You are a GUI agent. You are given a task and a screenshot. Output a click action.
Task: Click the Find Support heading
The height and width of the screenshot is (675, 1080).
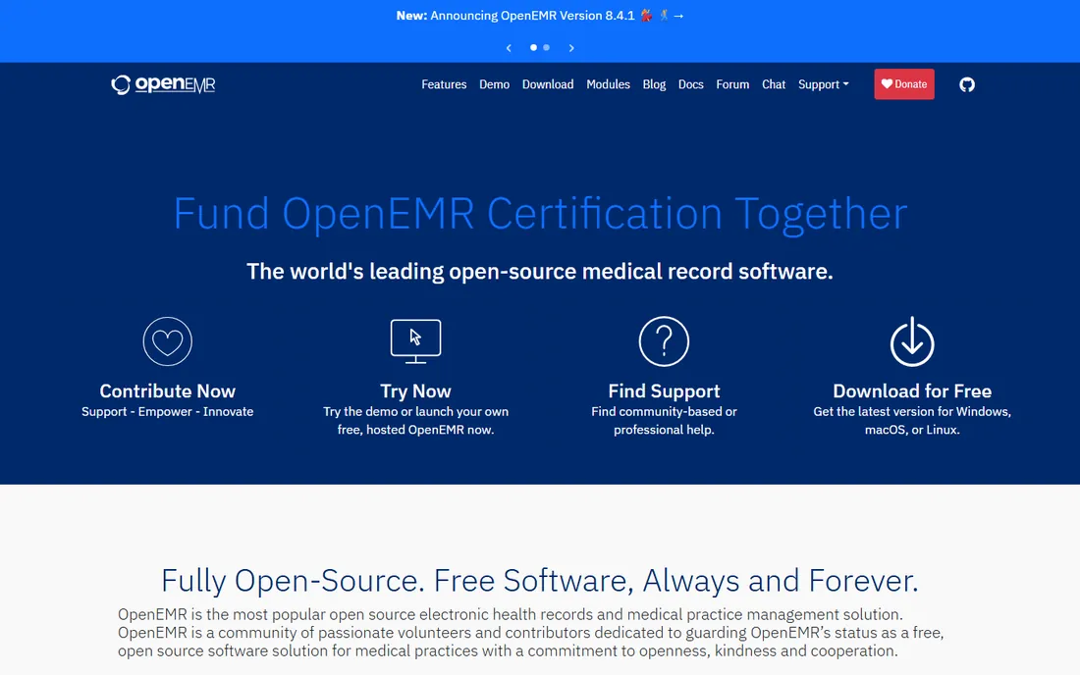664,390
